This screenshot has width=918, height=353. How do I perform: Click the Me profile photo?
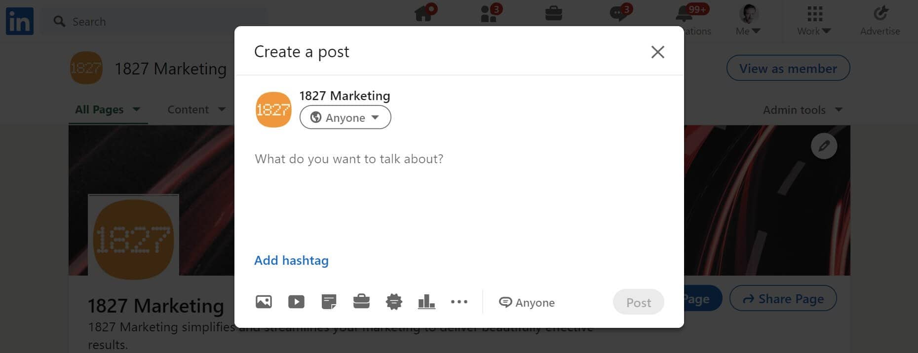pos(748,13)
